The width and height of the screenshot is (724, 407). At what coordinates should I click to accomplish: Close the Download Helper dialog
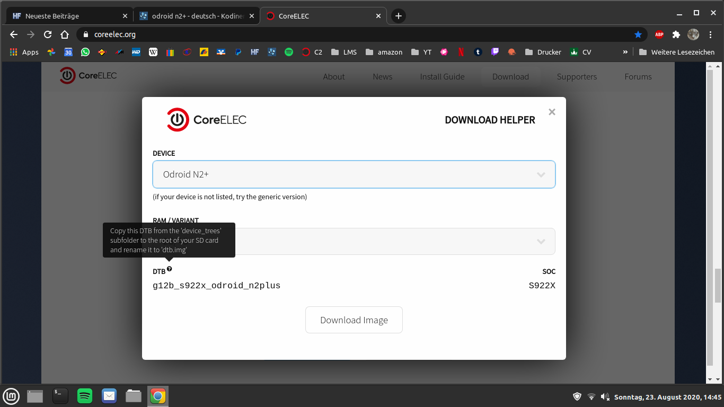point(552,112)
